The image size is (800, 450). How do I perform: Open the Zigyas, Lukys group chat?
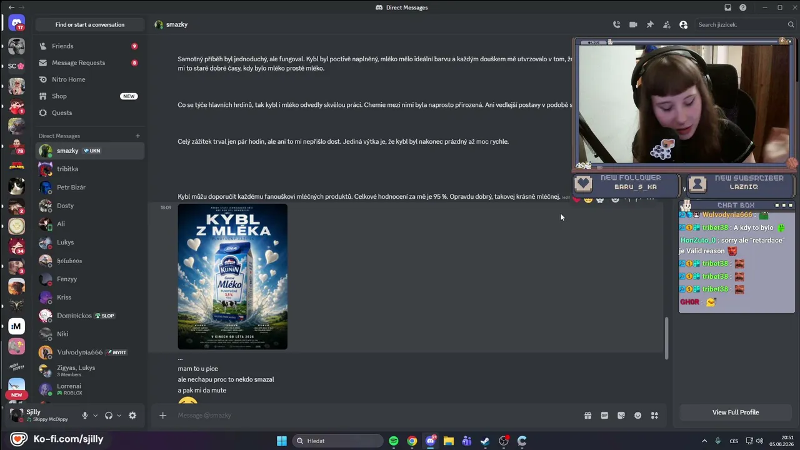tap(89, 371)
